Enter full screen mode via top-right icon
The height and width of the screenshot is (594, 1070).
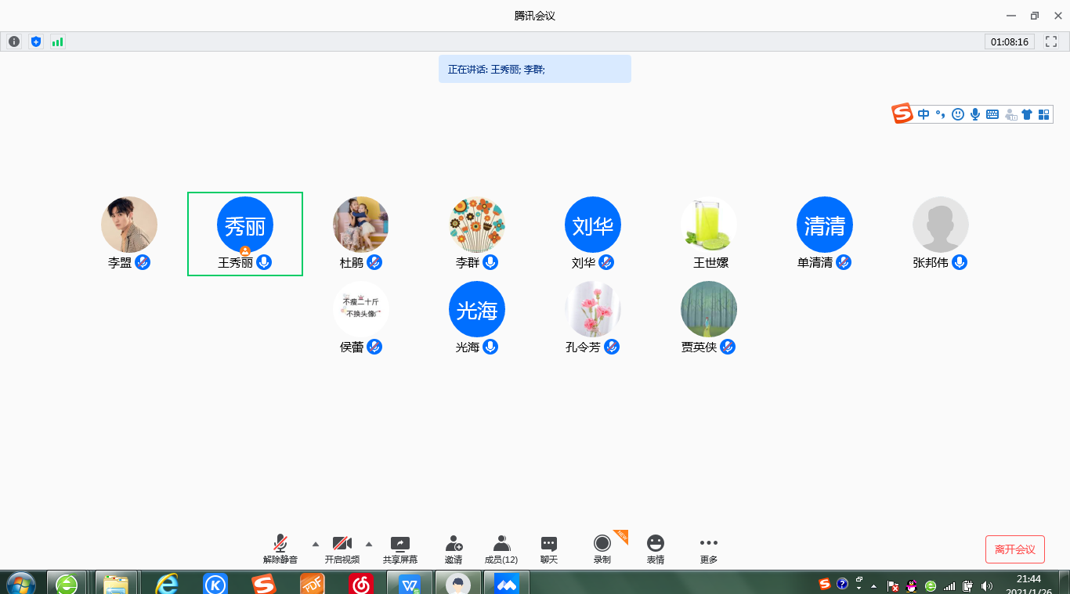coord(1052,41)
